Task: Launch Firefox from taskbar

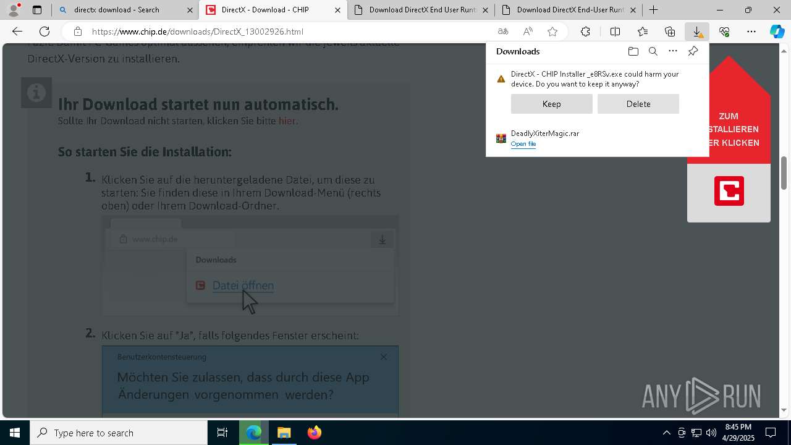Action: pyautogui.click(x=314, y=433)
